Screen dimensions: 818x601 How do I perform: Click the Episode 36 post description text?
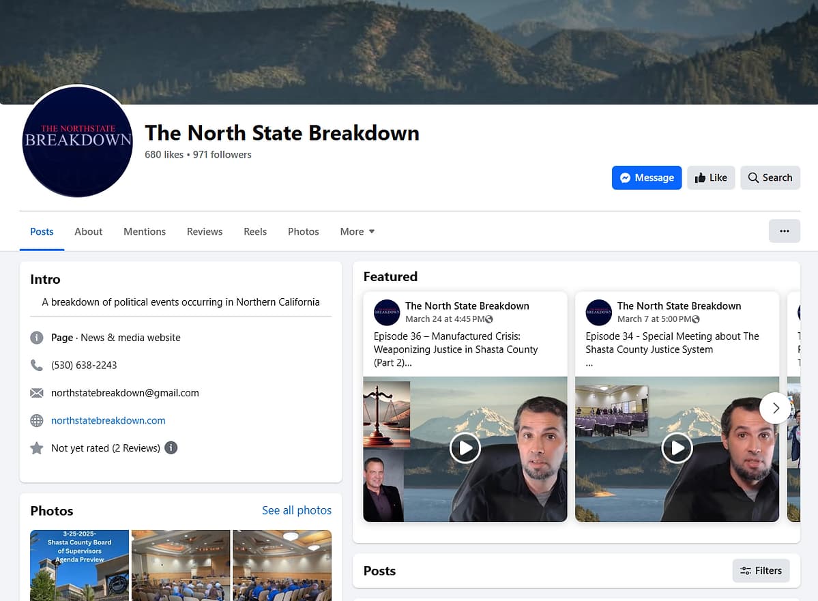coord(456,349)
